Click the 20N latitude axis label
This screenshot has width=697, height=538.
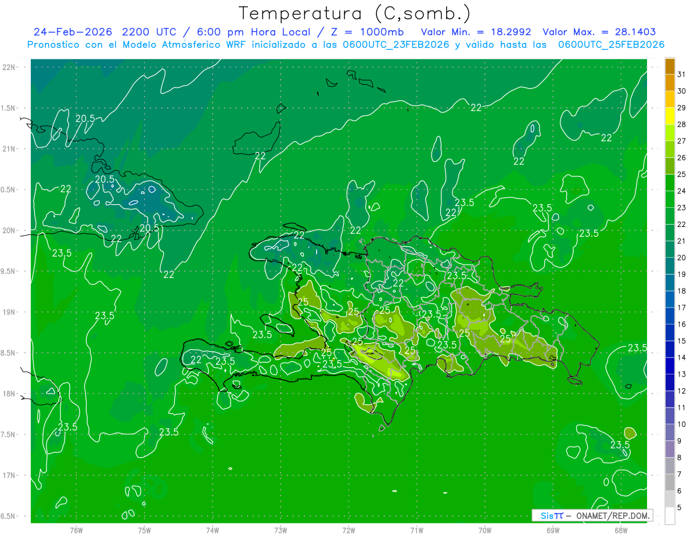click(9, 230)
